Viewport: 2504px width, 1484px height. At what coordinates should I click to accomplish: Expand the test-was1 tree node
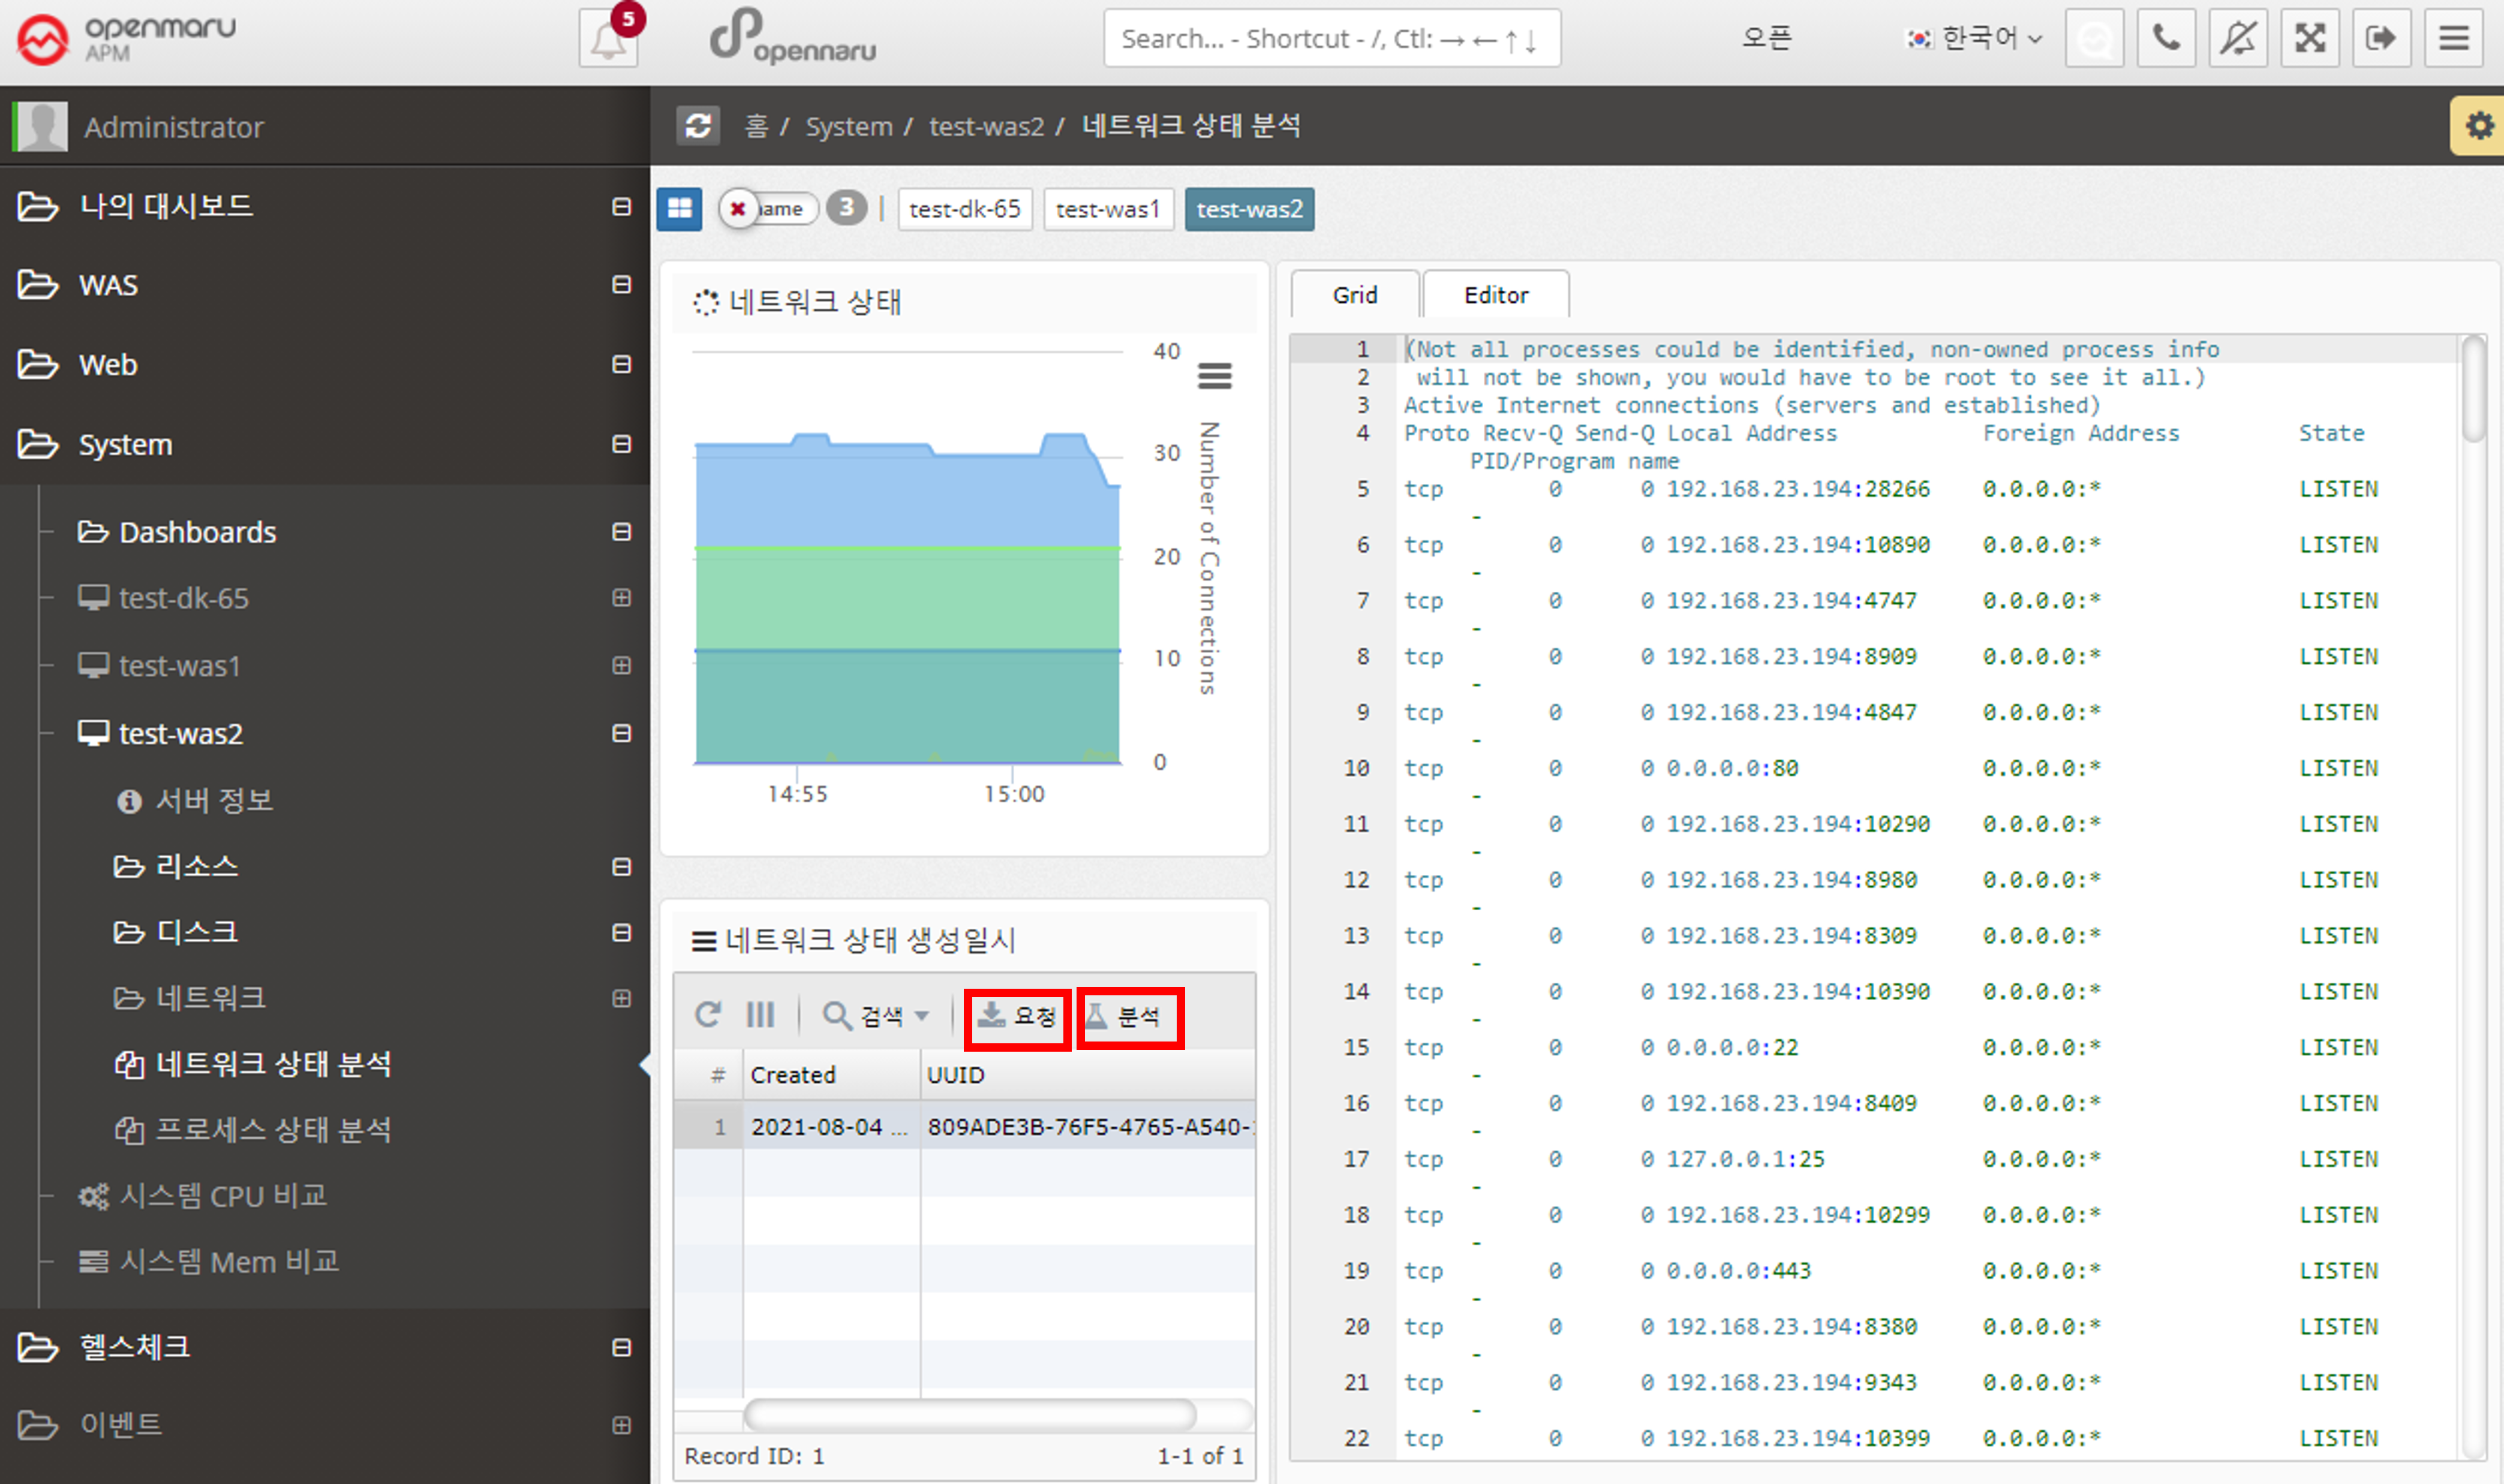tap(621, 665)
